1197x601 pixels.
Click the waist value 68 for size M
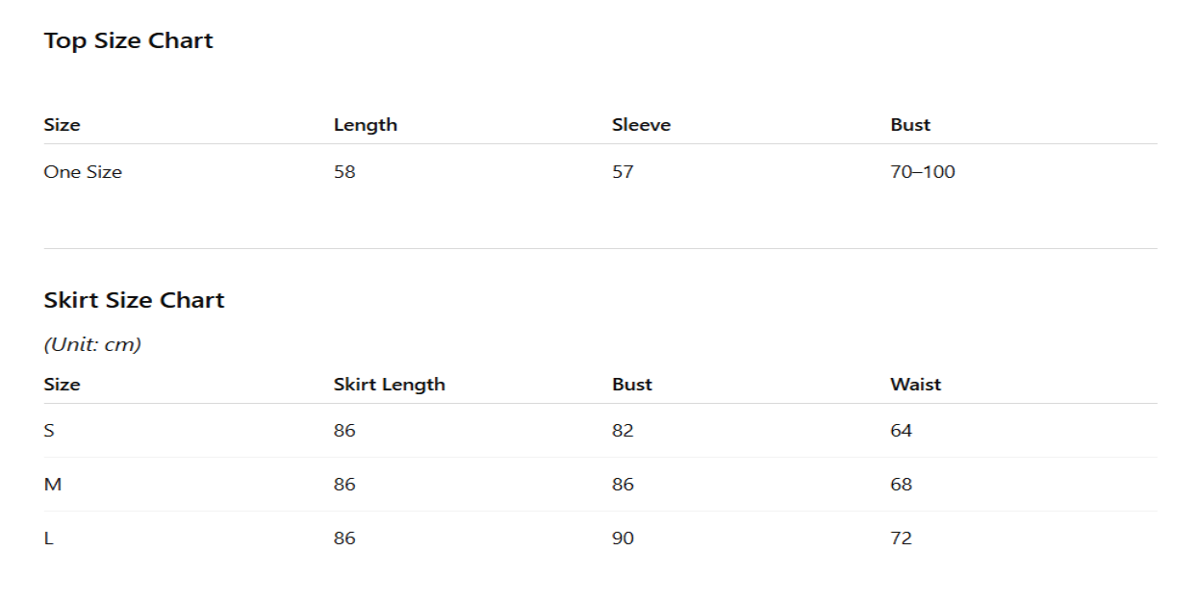pos(901,485)
